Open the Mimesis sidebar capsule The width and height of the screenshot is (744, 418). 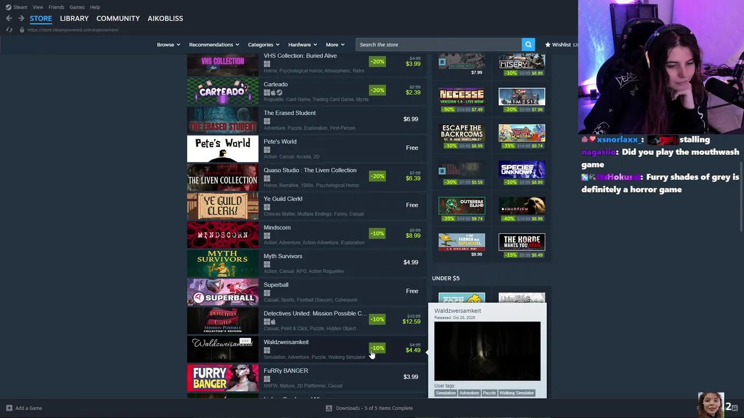pos(522,96)
